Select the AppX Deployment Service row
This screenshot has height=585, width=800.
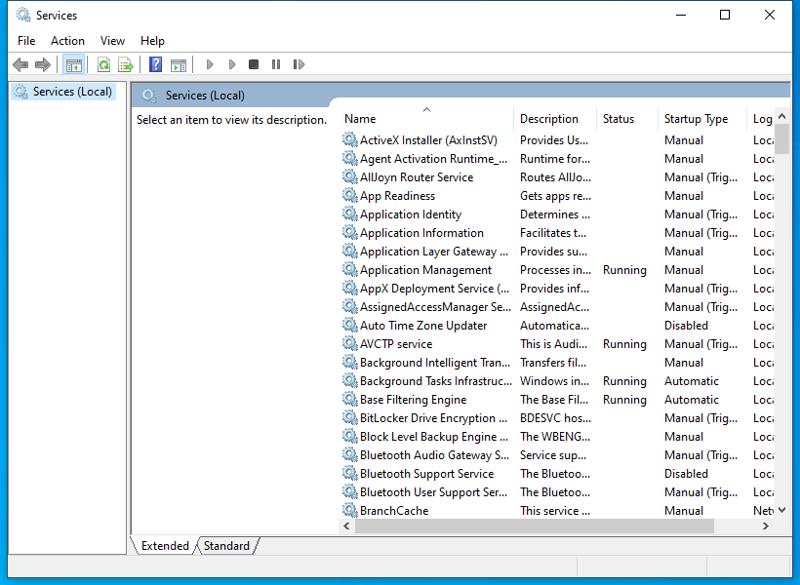[557, 289]
